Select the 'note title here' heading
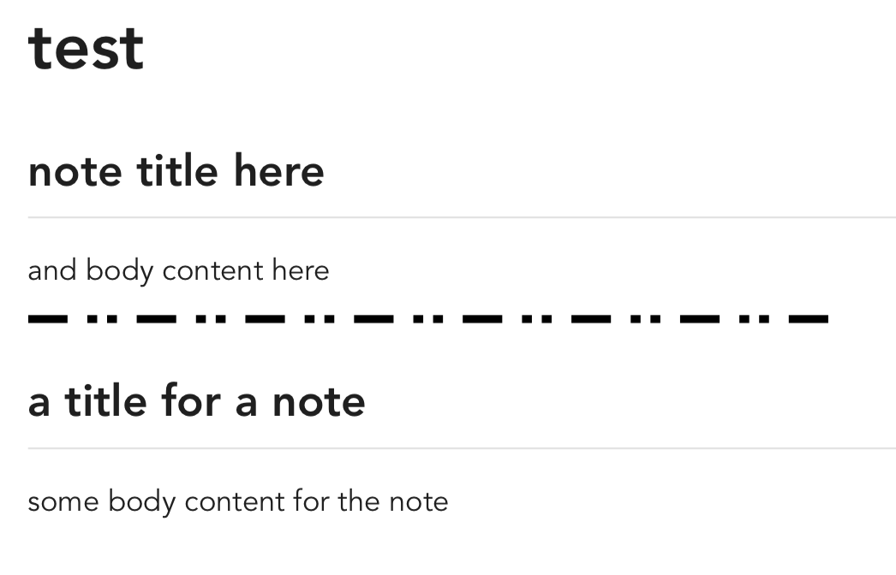 click(176, 171)
